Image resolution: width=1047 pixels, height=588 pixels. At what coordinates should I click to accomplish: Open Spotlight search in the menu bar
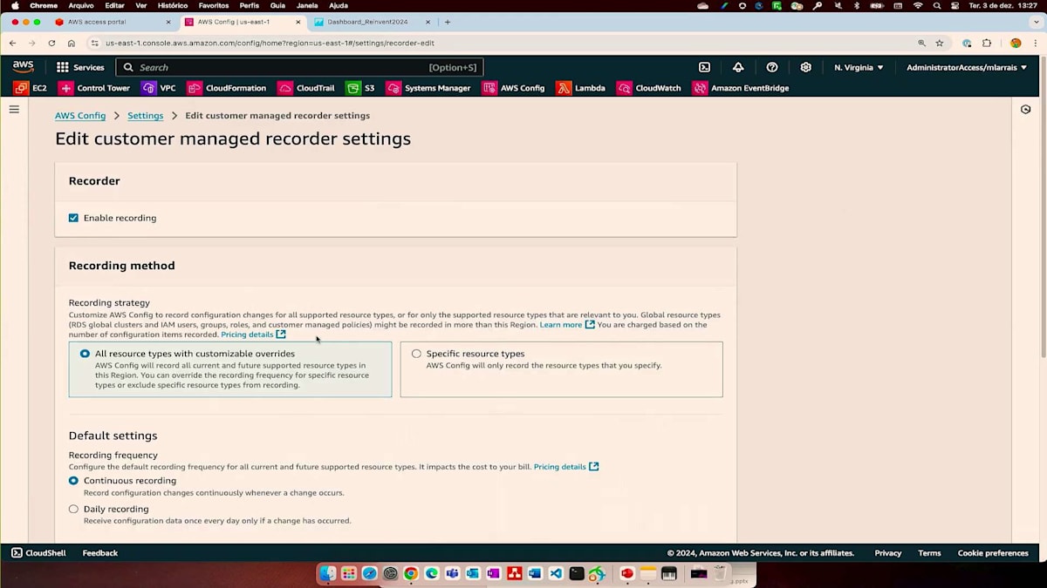pos(936,5)
